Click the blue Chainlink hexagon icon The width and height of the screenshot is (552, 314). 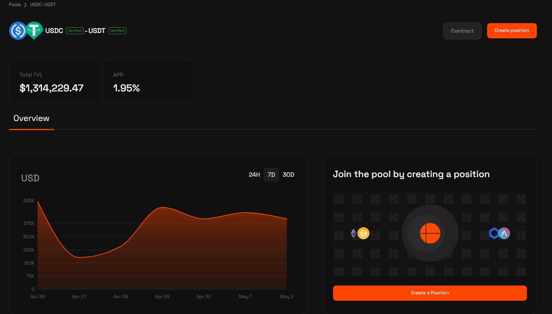coord(494,233)
